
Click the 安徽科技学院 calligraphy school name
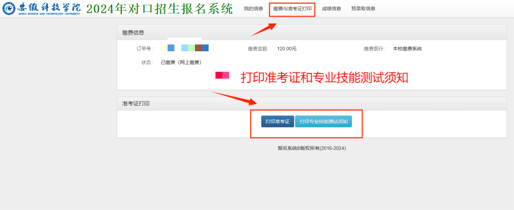coord(49,8)
